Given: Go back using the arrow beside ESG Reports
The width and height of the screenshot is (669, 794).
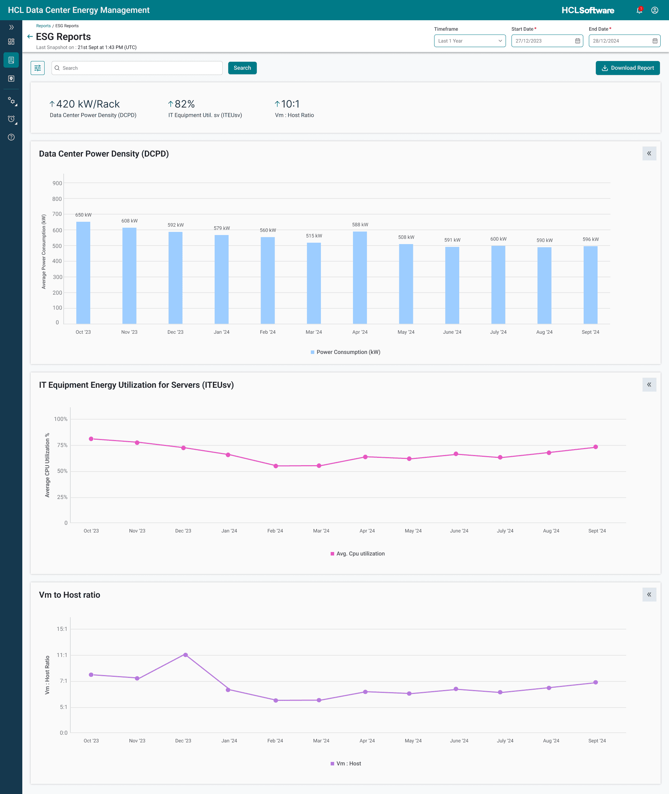Looking at the screenshot, I should coord(30,36).
